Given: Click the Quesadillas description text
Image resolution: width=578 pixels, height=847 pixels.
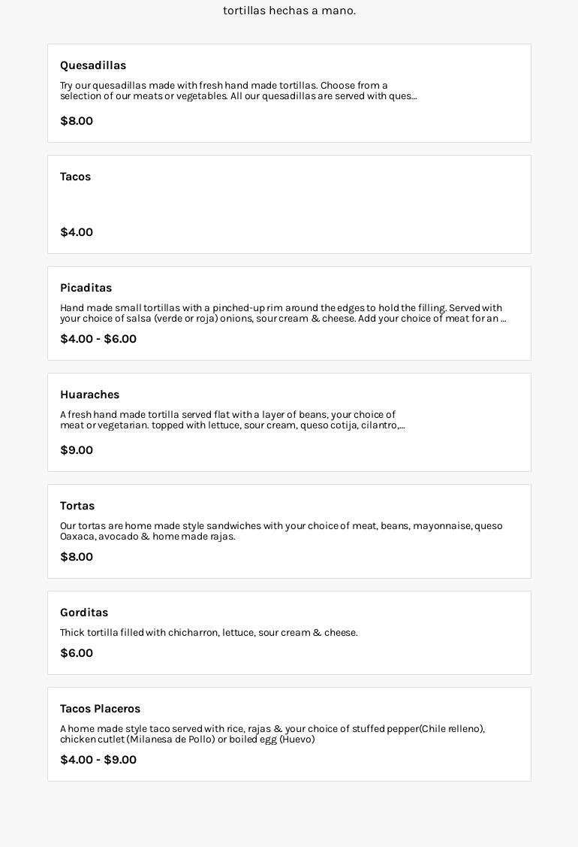Looking at the screenshot, I should (238, 91).
